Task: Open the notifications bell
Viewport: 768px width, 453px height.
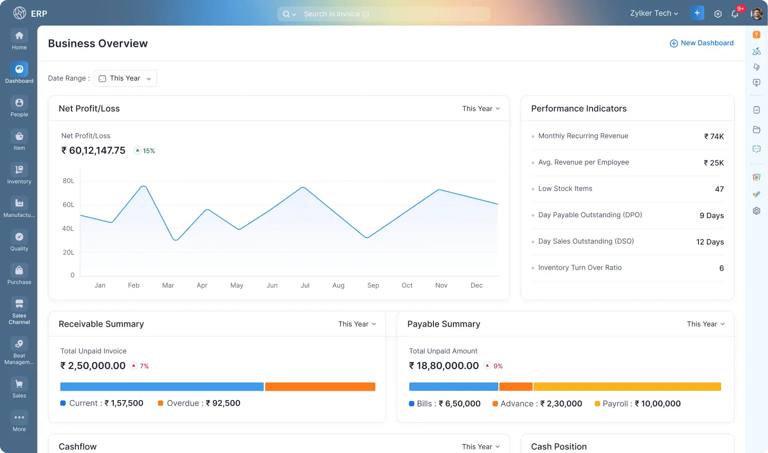Action: 735,14
